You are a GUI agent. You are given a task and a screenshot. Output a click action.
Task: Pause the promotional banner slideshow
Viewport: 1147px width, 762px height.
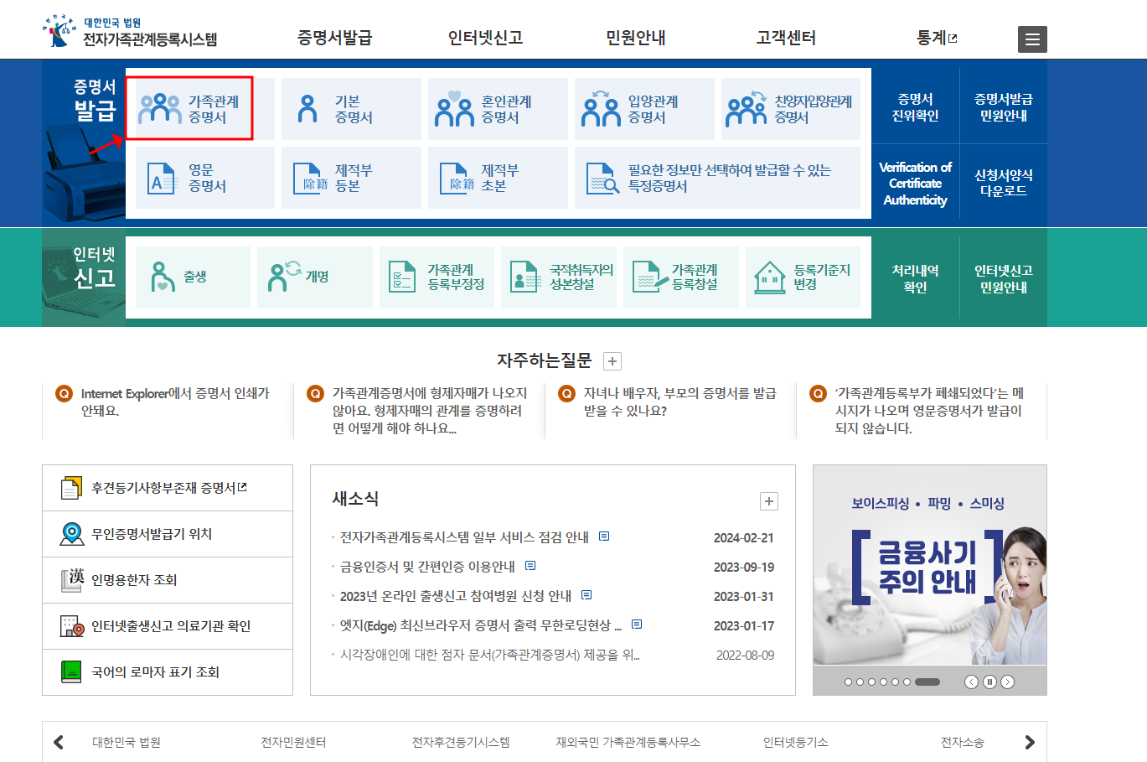pos(989,682)
